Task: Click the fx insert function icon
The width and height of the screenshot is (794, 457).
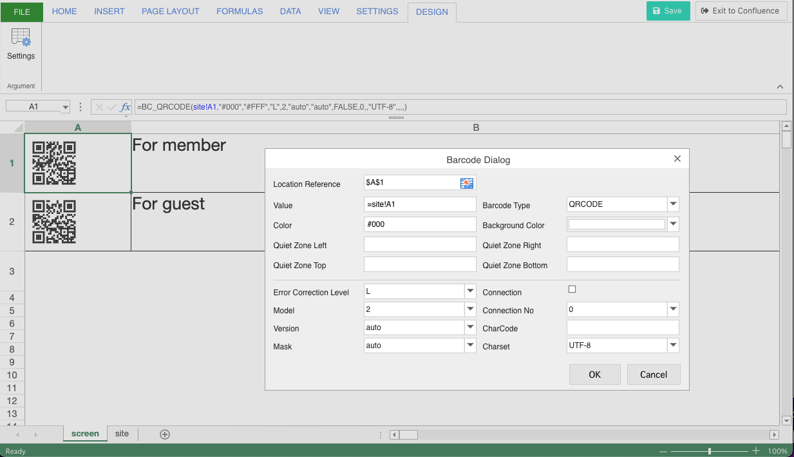Action: [x=126, y=107]
